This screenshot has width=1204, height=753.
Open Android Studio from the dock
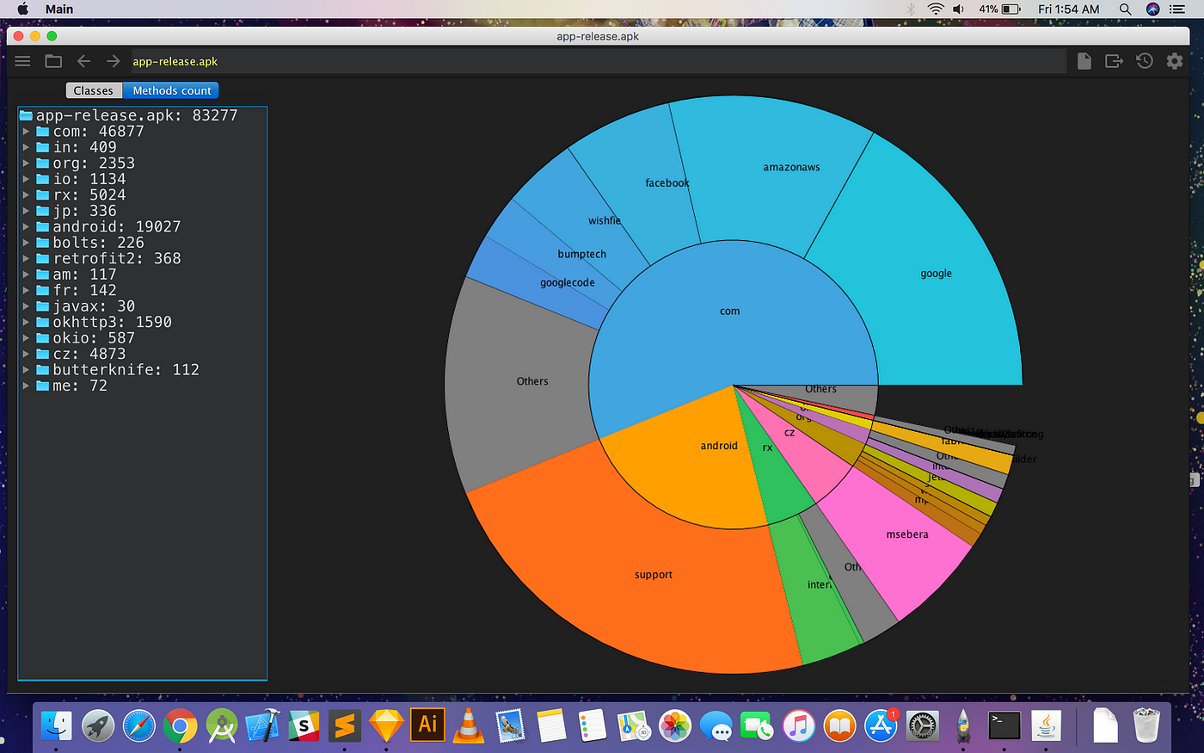tap(221, 726)
